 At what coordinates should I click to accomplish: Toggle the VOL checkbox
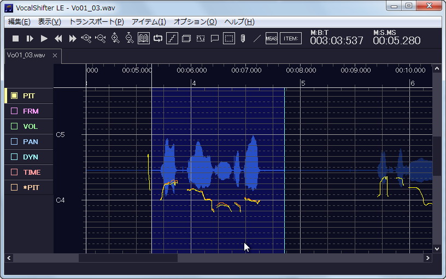14,126
